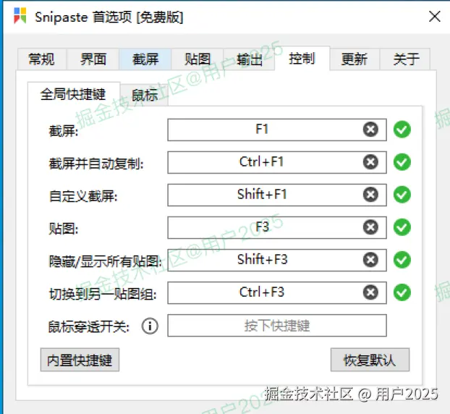Viewport: 450px width, 414px height.
Task: Click the 截屏并自动复制 label
Action: click(96, 164)
